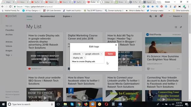Save the Visit Florida sponsored article

tap(150, 69)
